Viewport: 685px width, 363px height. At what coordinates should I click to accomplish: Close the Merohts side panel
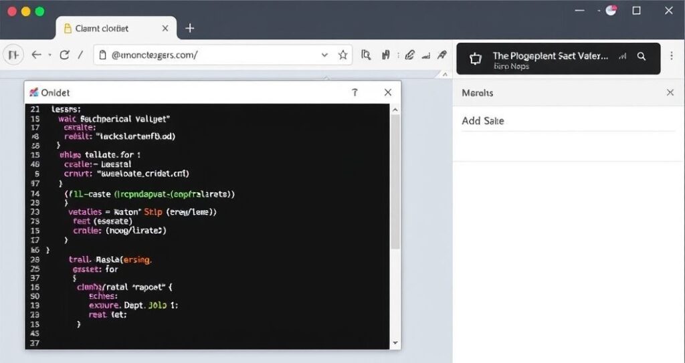point(670,93)
